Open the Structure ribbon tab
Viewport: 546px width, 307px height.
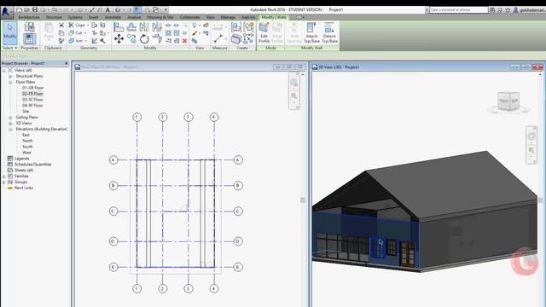click(54, 17)
